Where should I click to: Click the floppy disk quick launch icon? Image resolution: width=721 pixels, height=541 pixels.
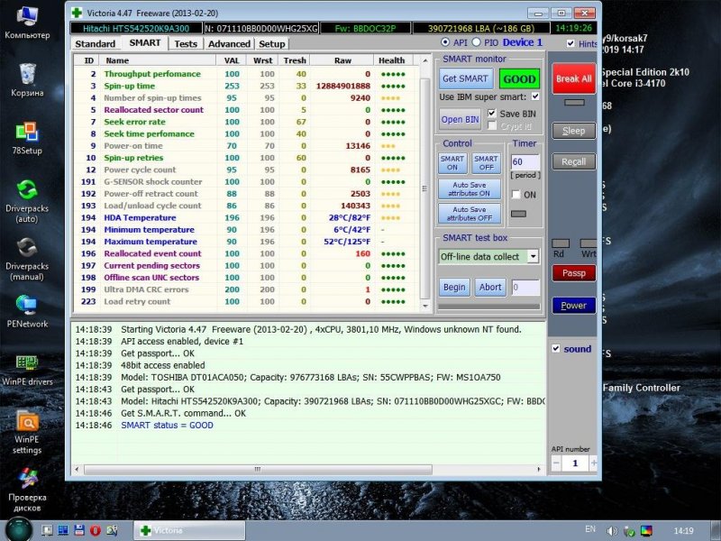pyautogui.click(x=79, y=530)
